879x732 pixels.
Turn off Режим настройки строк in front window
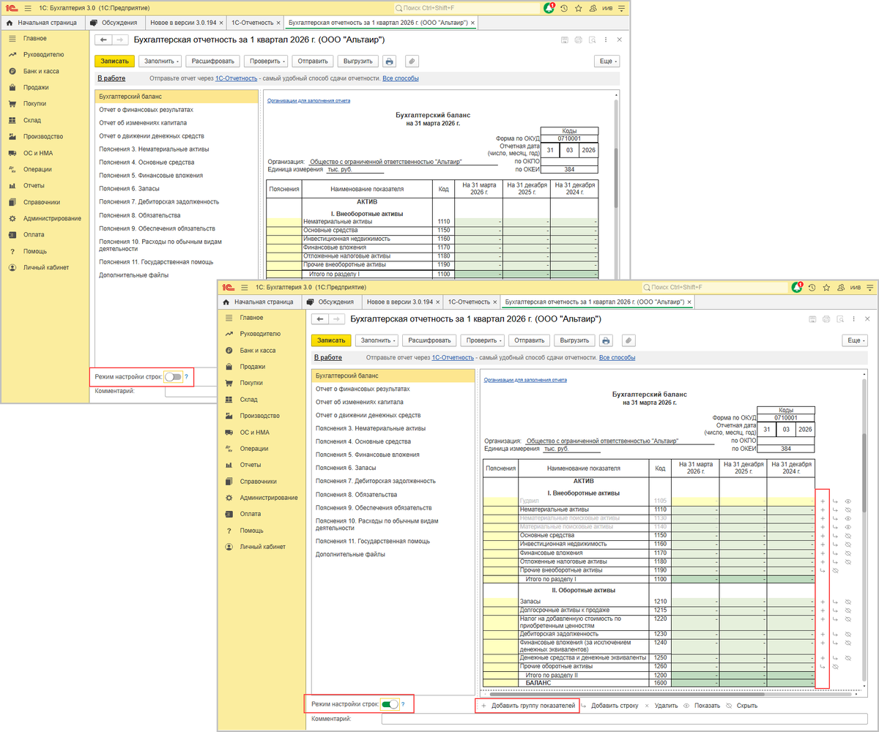(390, 704)
